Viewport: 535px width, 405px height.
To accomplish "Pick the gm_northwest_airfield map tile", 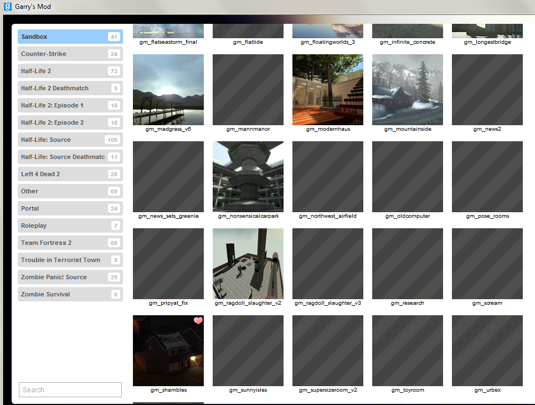I will coord(328,177).
